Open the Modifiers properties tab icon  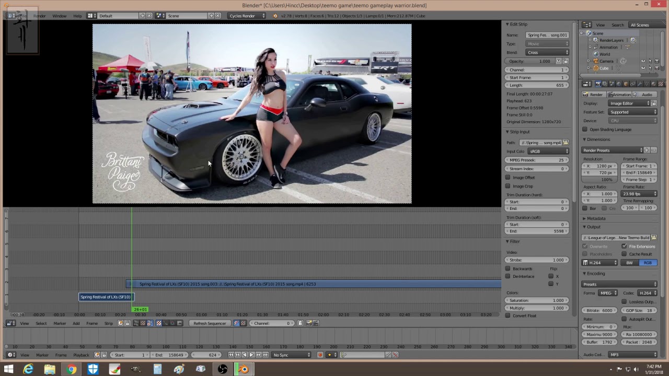point(640,84)
